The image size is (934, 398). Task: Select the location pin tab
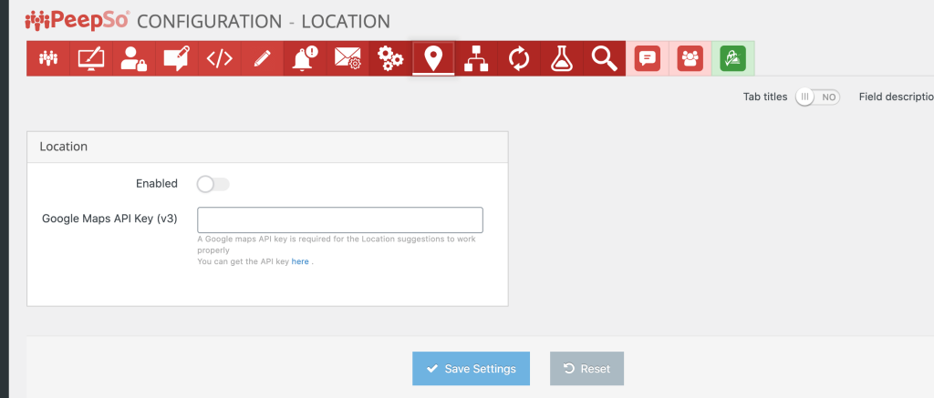coord(433,58)
